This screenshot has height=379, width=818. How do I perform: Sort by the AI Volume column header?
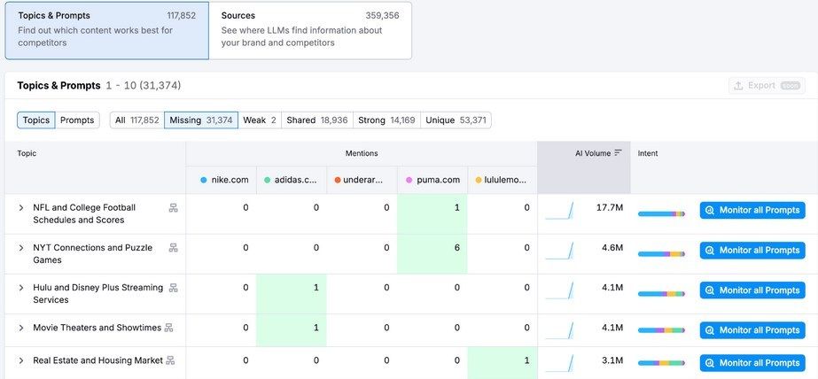coord(584,166)
